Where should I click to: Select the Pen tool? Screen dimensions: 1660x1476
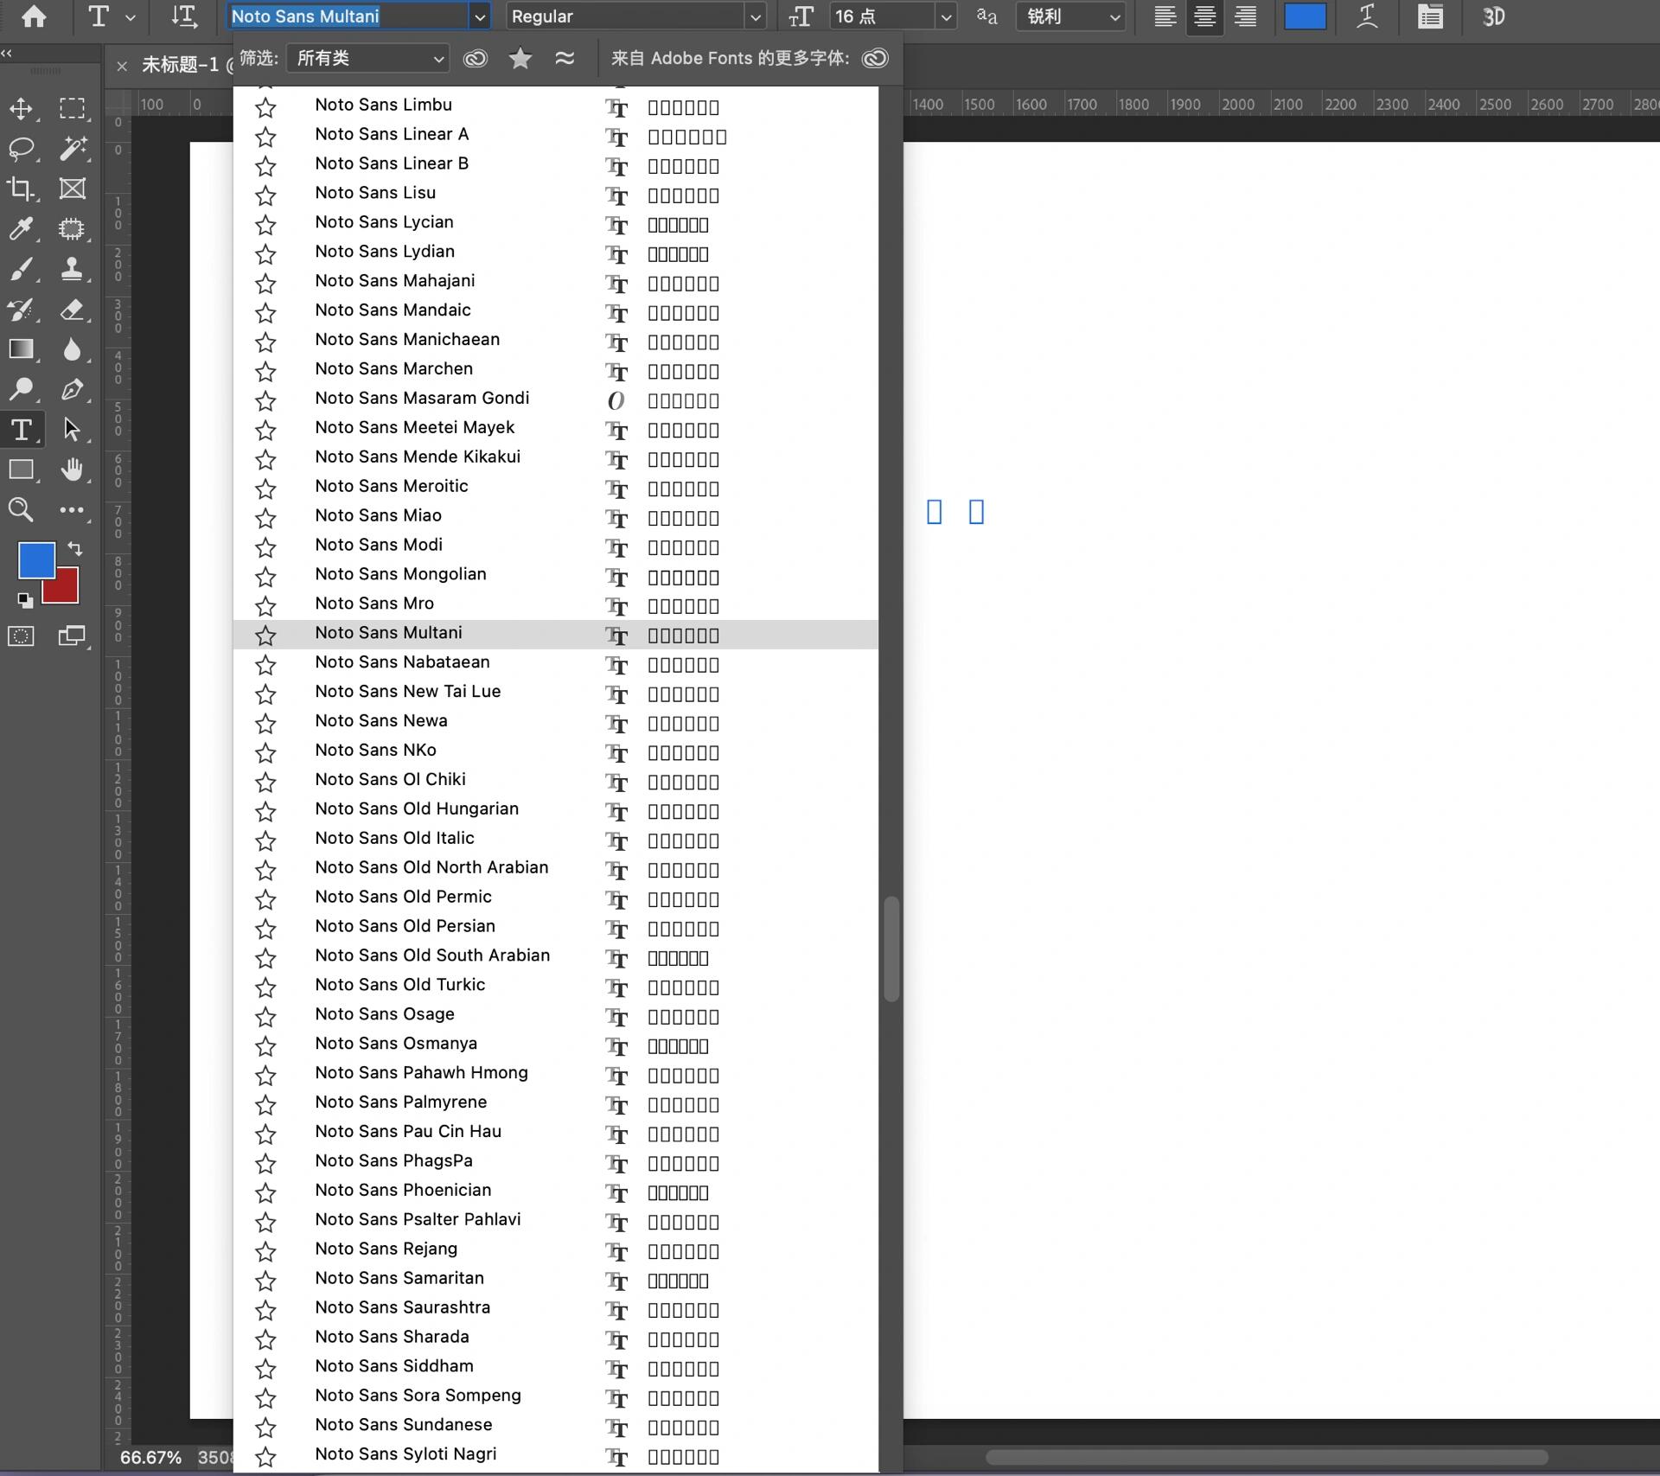(72, 389)
